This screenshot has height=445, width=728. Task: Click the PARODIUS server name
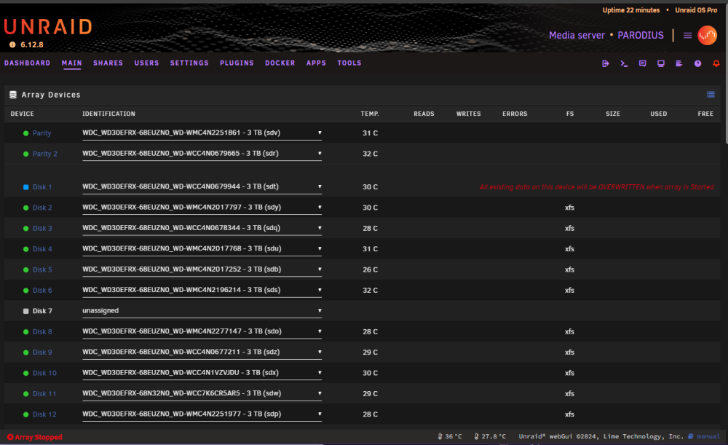pyautogui.click(x=641, y=35)
